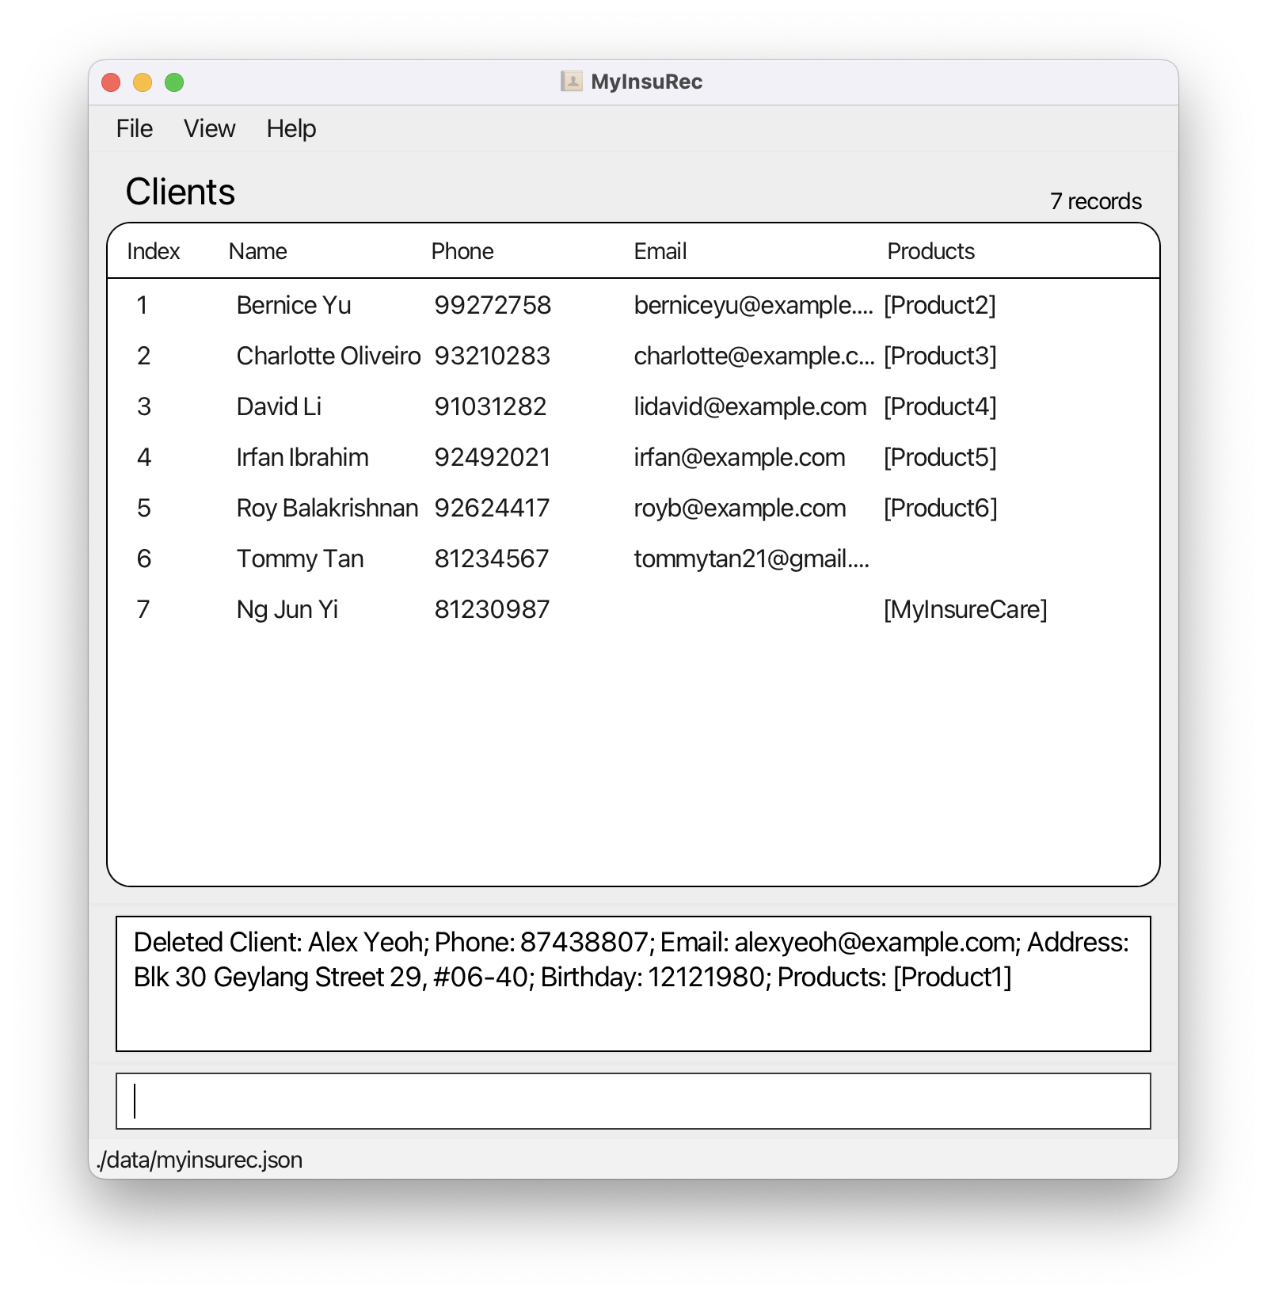The height and width of the screenshot is (1296, 1267).
Task: Select the client name Bernice Yu
Action: (293, 305)
